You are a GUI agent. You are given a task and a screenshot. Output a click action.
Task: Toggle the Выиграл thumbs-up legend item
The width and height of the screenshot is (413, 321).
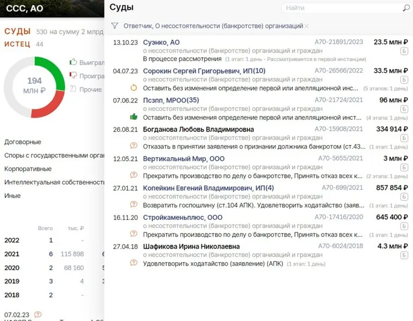click(73, 63)
